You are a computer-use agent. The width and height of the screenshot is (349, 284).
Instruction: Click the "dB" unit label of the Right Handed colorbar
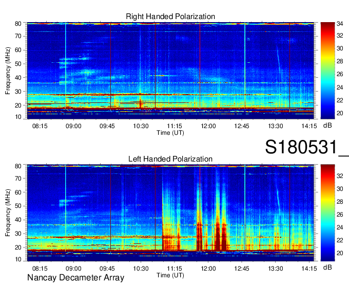click(x=327, y=126)
